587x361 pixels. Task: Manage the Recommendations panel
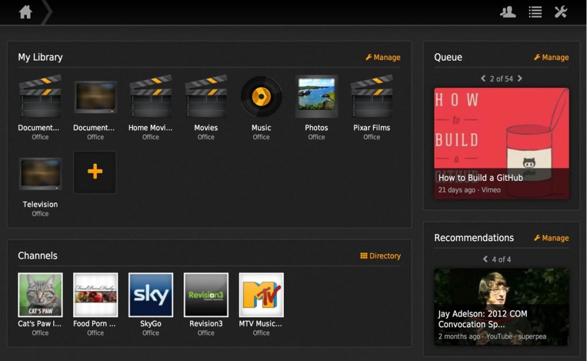[x=551, y=238]
